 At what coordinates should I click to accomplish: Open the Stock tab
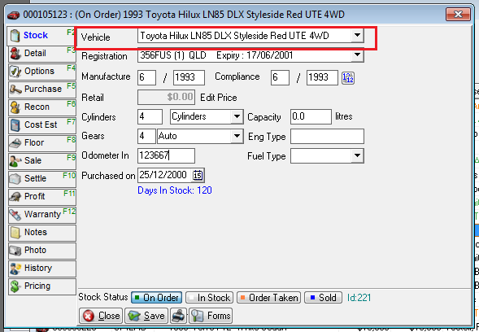tap(41, 36)
